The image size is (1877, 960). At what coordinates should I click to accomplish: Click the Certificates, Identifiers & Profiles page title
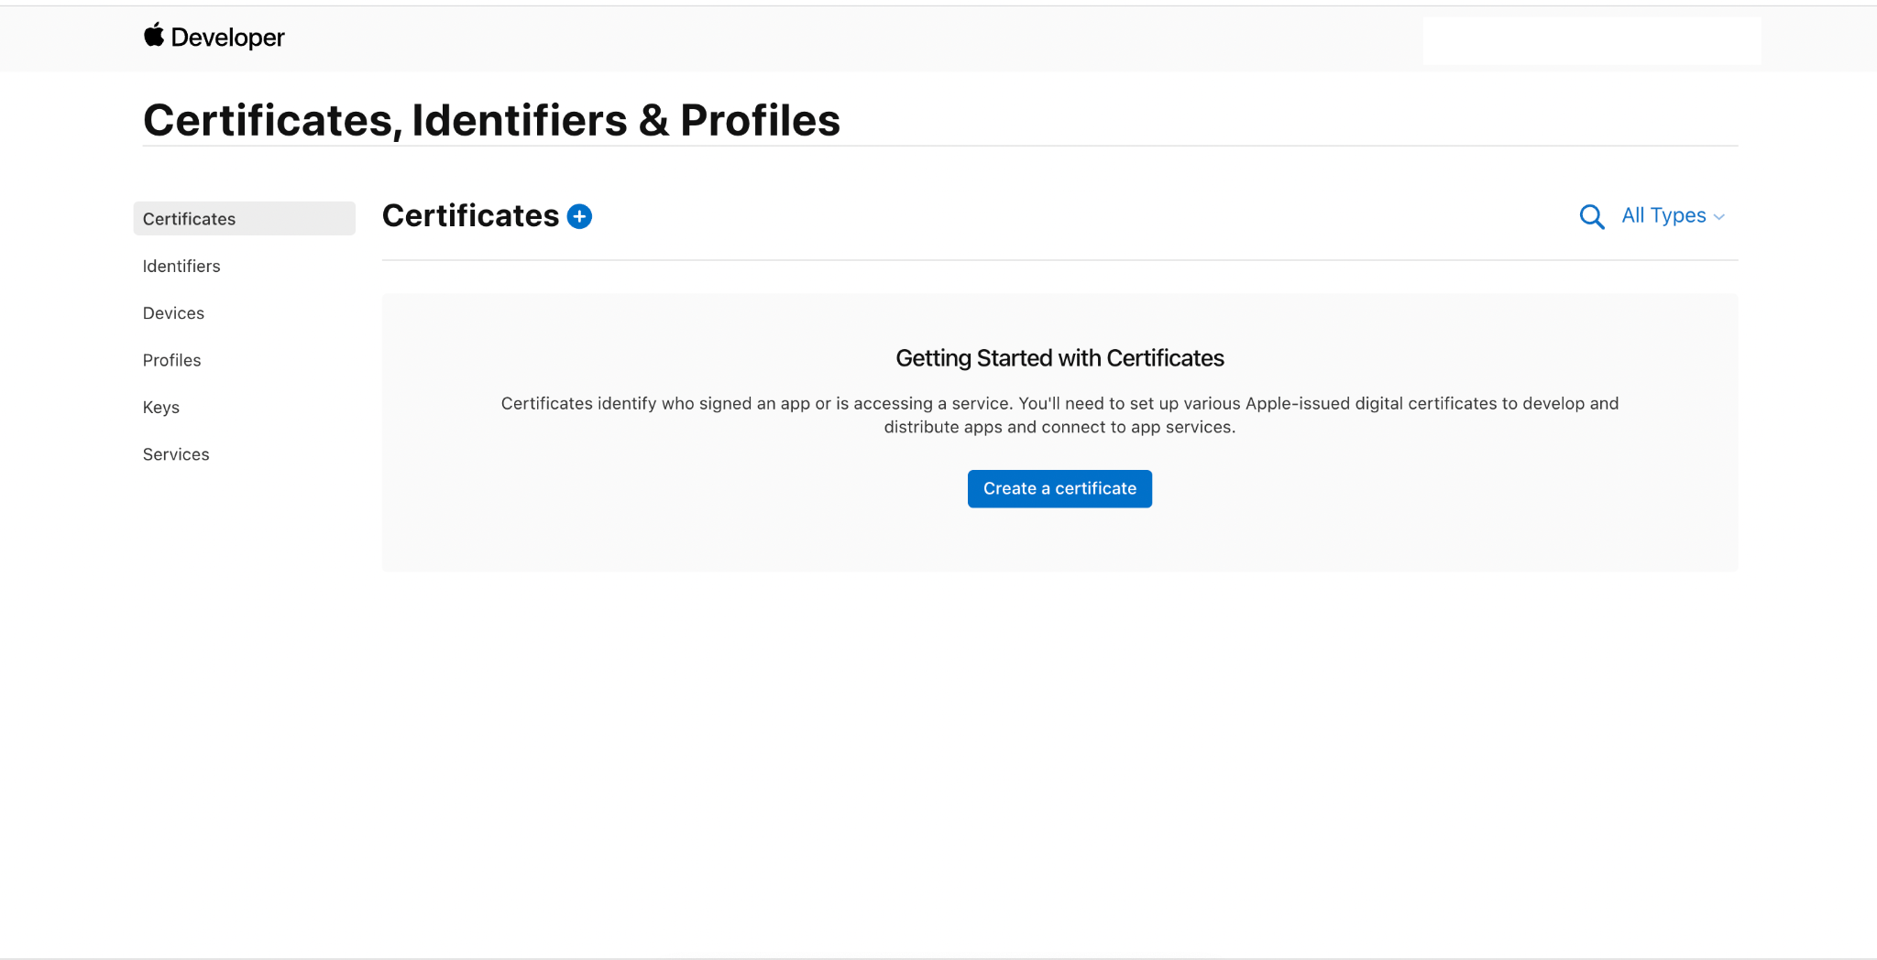(x=491, y=120)
